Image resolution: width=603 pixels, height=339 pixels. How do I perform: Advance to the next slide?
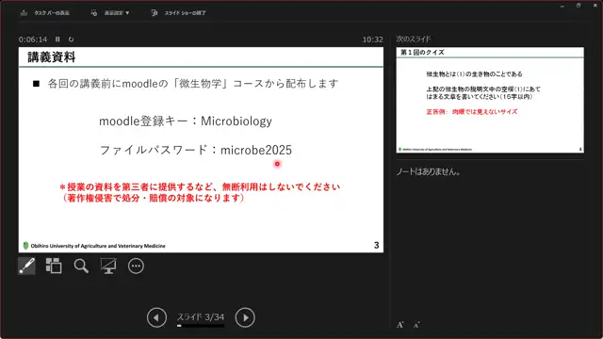(245, 317)
